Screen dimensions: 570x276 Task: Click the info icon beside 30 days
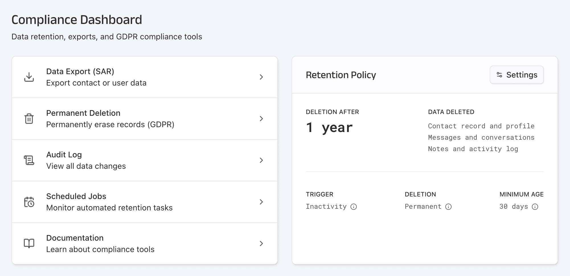[535, 207]
